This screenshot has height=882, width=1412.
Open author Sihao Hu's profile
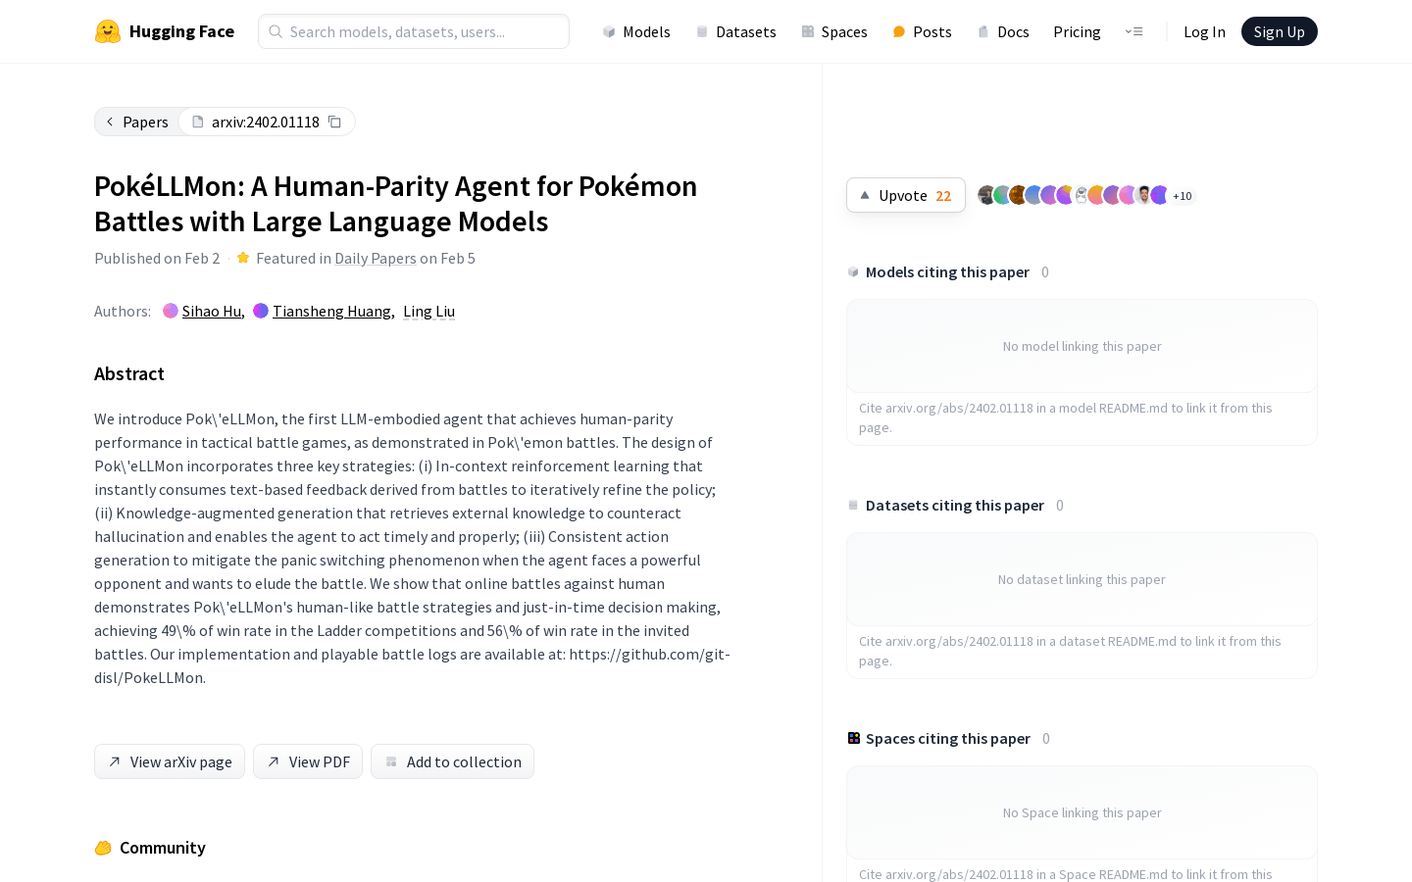[211, 311]
